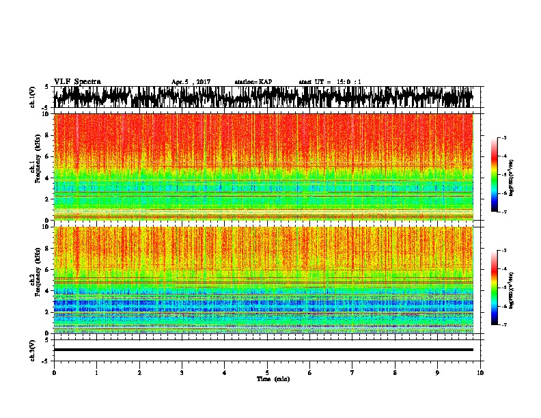Click time-axis tick label "10"

(480, 372)
